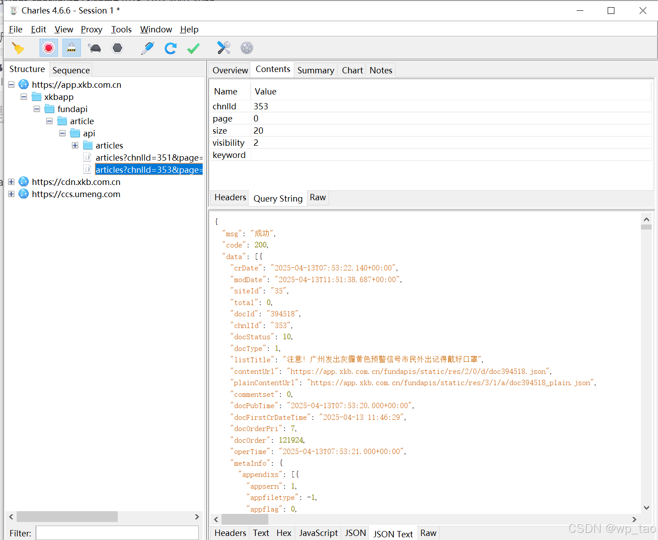
Task: Click the article folder icon
Action: (62, 121)
